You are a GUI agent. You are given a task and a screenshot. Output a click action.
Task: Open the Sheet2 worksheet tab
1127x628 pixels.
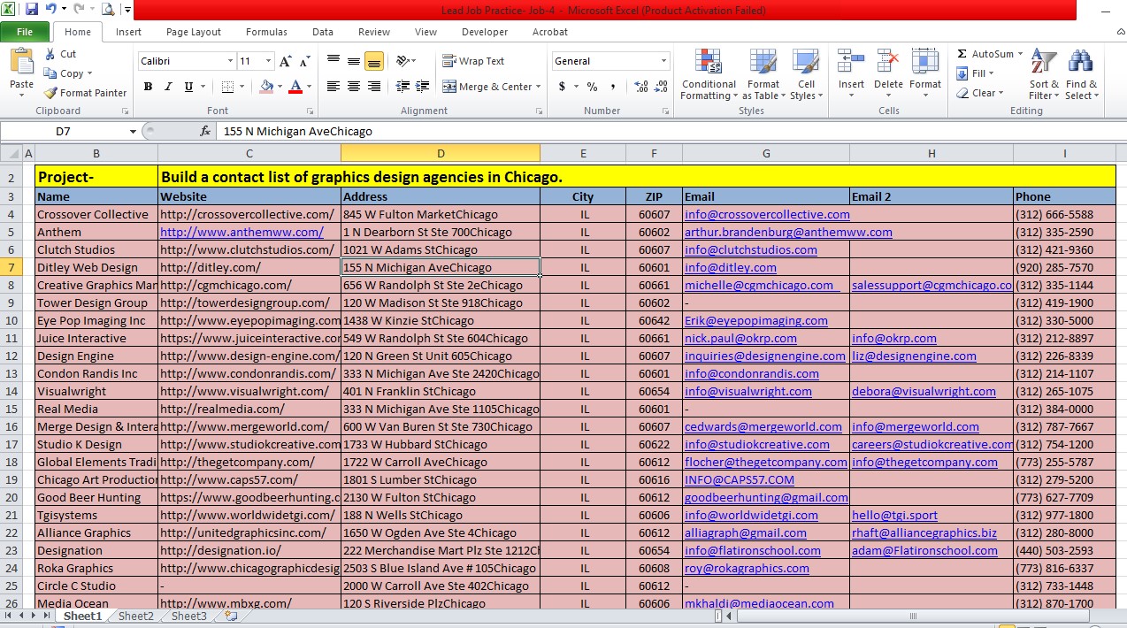135,617
